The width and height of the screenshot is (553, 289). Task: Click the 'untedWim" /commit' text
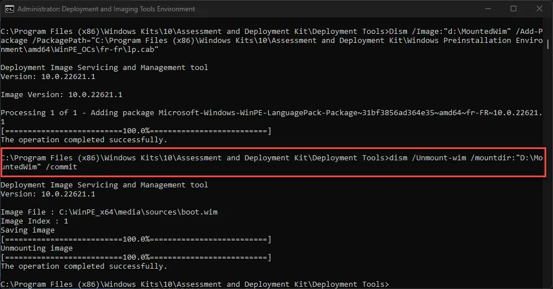pyautogui.click(x=39, y=167)
